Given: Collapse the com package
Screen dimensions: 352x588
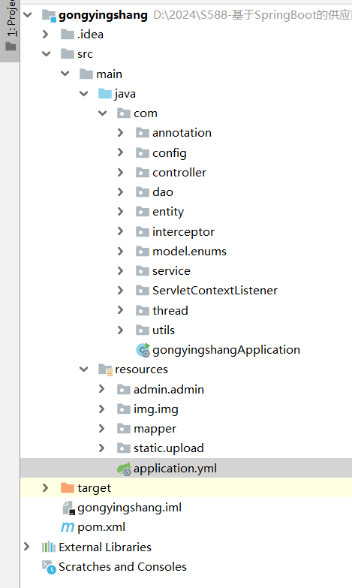Looking at the screenshot, I should pos(102,113).
